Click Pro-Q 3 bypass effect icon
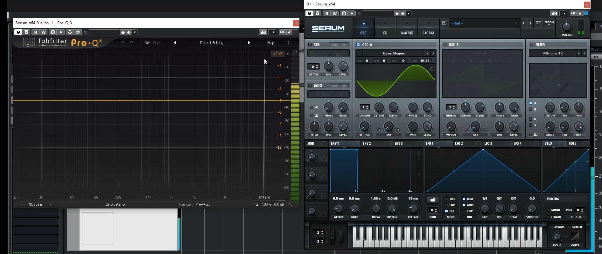Image resolution: width=602 pixels, height=254 pixels. [x=27, y=32]
